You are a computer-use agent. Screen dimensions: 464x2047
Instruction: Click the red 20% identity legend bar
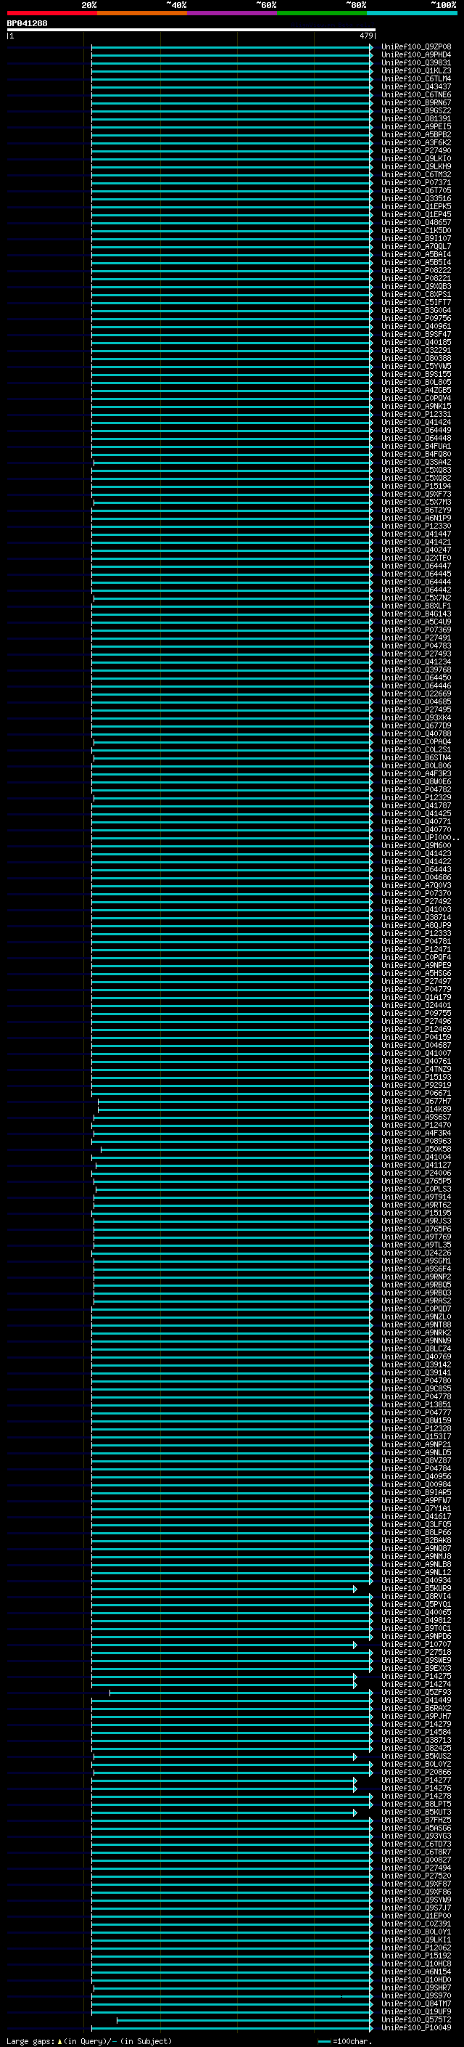(x=51, y=13)
